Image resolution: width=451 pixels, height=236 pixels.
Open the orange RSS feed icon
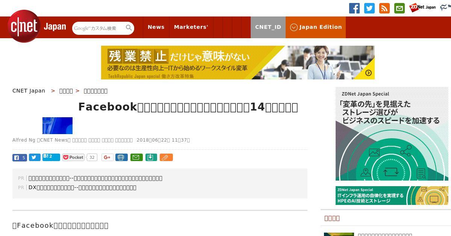(384, 8)
